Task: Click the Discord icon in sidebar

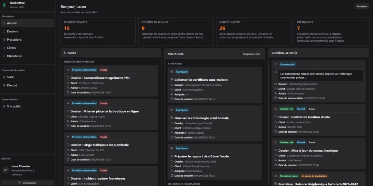Action: pyautogui.click(x=4, y=85)
